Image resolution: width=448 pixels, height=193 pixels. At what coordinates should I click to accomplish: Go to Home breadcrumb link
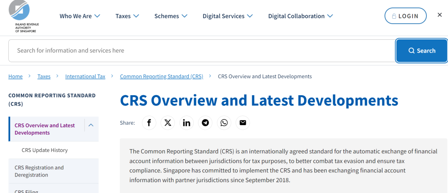(x=15, y=76)
